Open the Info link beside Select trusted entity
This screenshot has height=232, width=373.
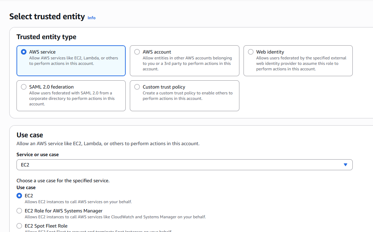(x=91, y=18)
